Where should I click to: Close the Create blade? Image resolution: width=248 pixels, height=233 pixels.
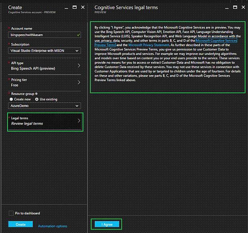(x=83, y=7)
